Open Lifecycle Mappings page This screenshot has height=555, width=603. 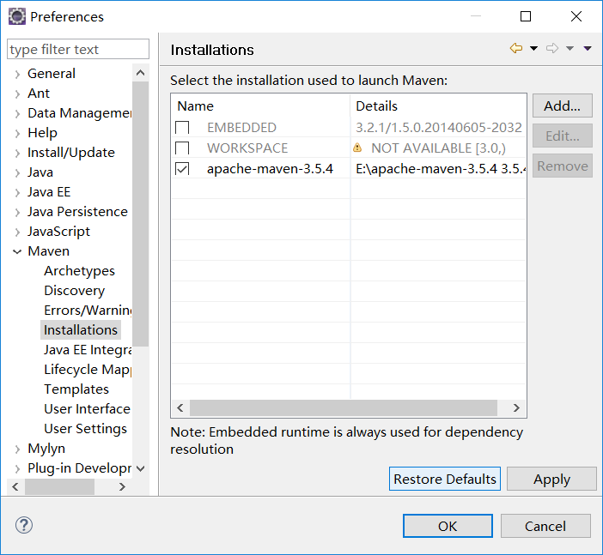pos(88,370)
